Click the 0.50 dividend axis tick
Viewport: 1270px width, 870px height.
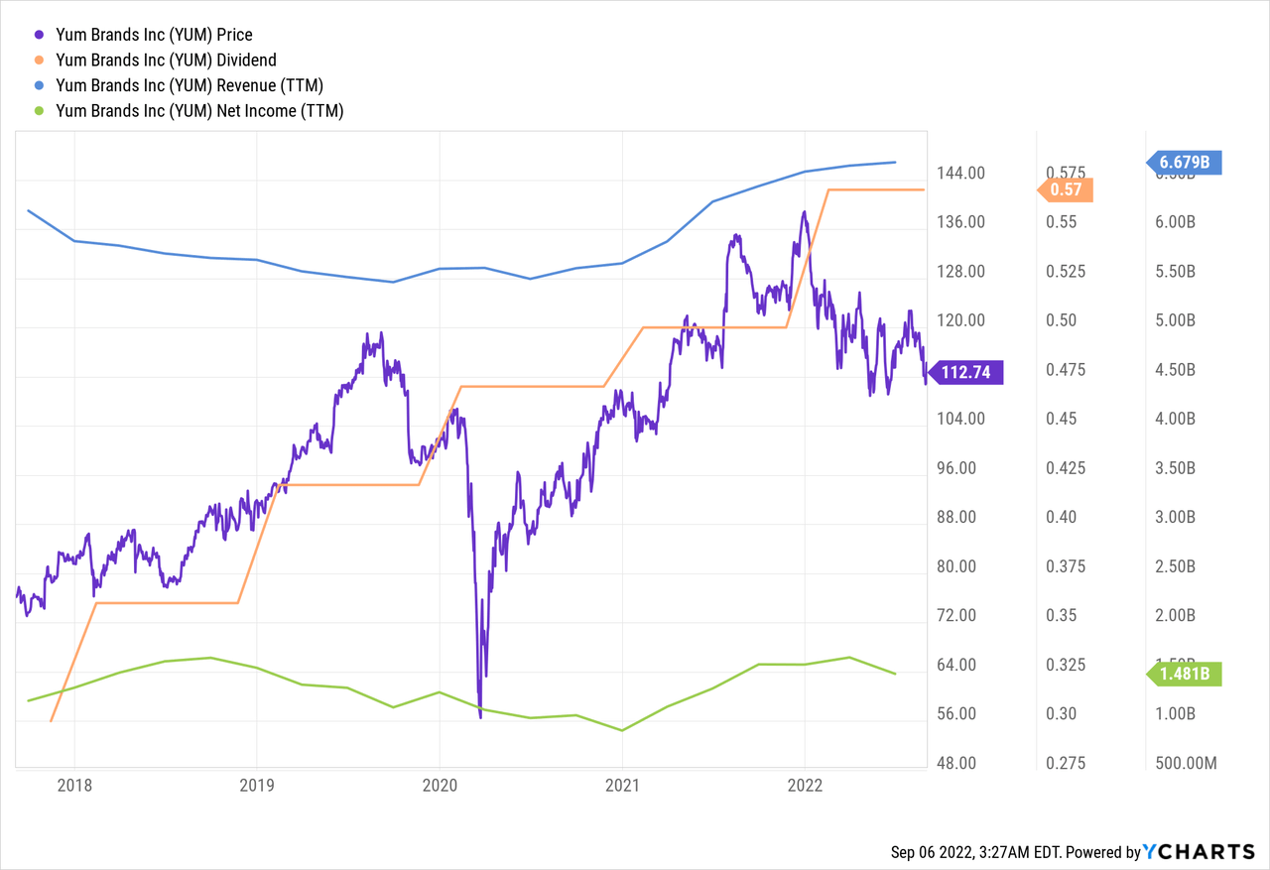(1062, 320)
